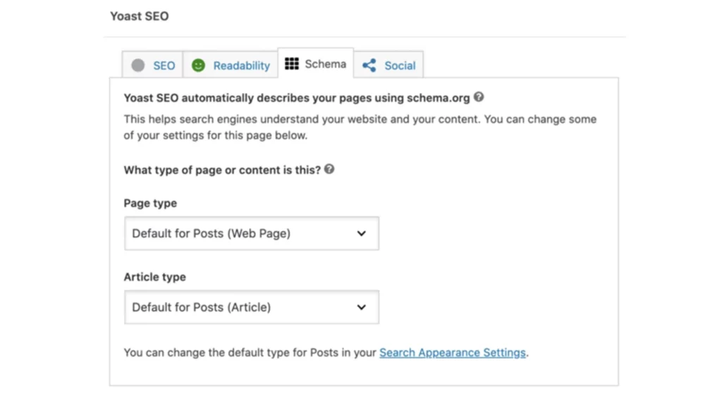Click the grey SEO score indicator icon
Image resolution: width=722 pixels, height=405 pixels.
(137, 66)
